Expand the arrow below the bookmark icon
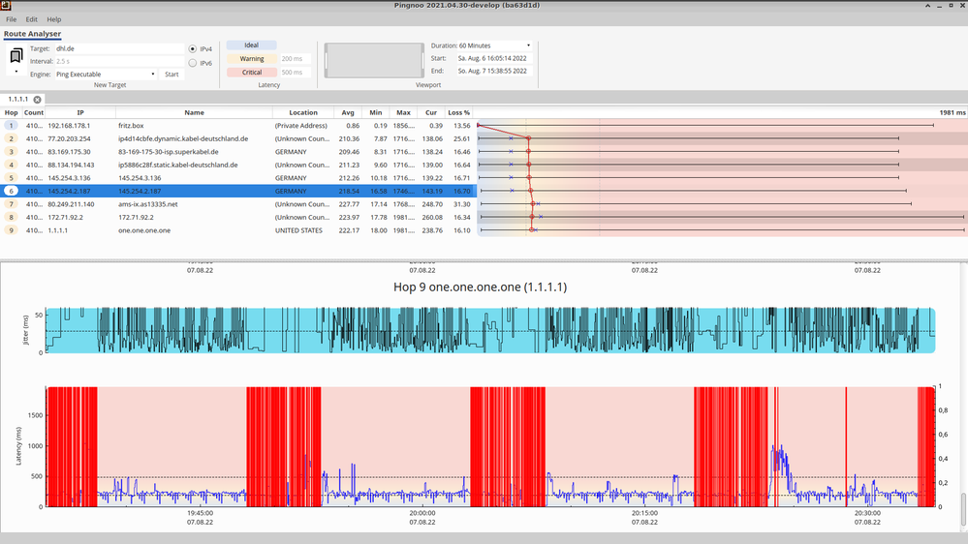The width and height of the screenshot is (968, 544). coord(16,73)
